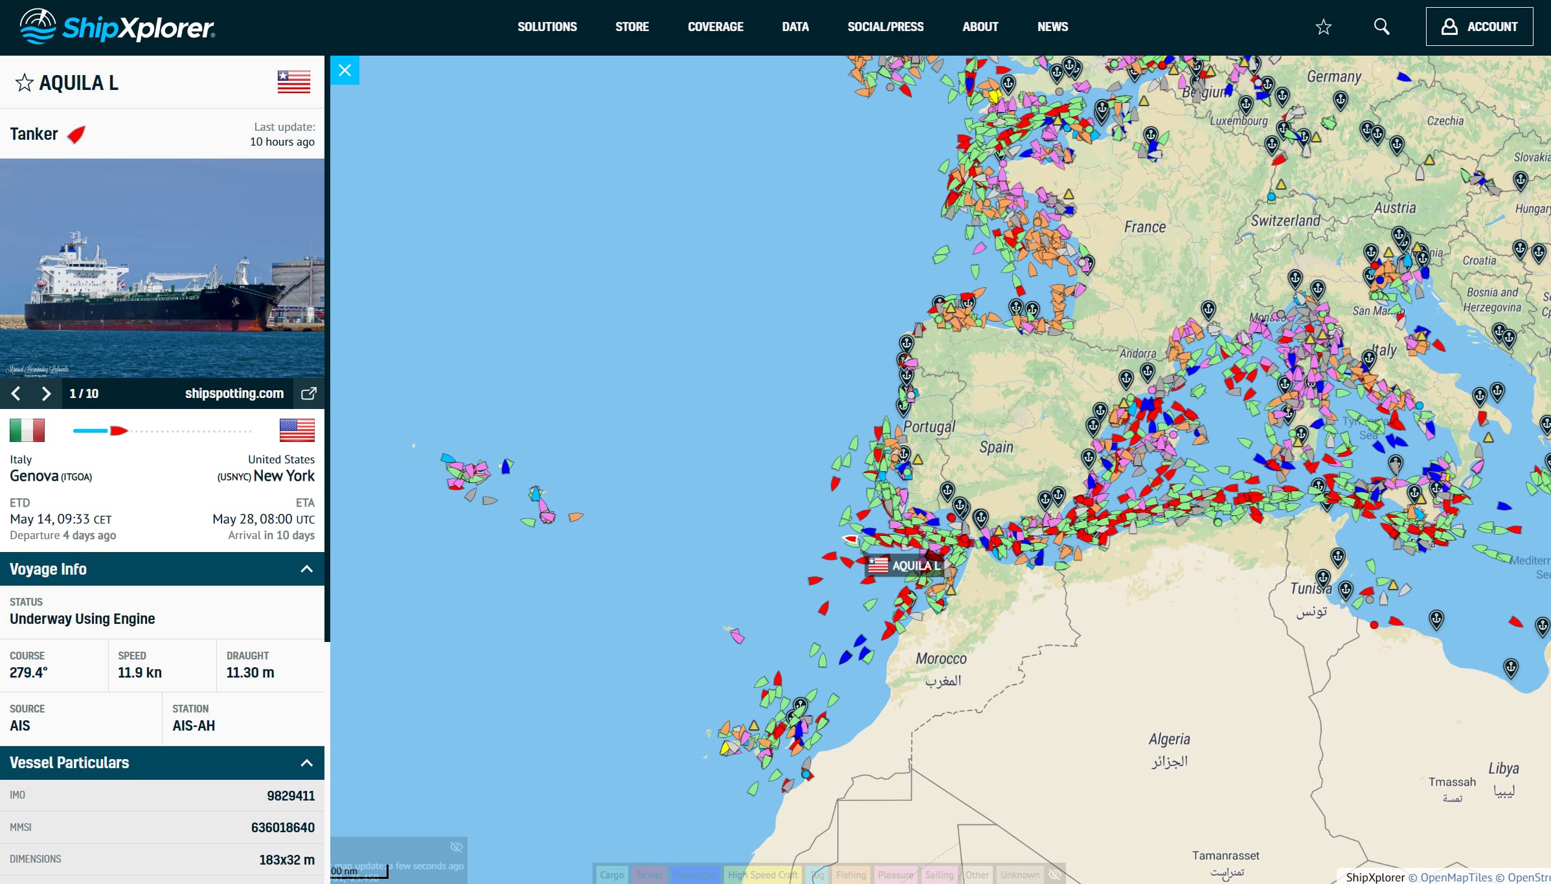Open photo source in new window
Image resolution: width=1551 pixels, height=884 pixels.
[x=309, y=393]
